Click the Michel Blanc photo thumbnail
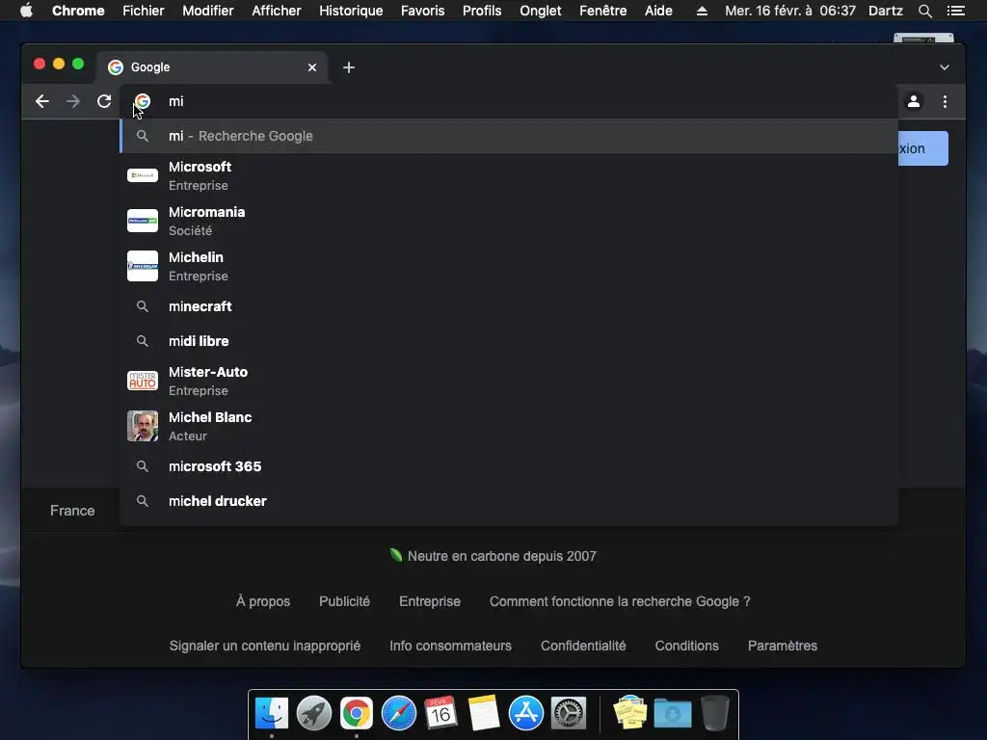 [143, 426]
